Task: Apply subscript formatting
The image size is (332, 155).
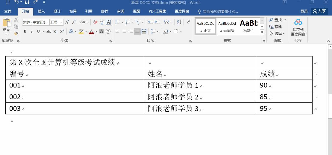Action: pyautogui.click(x=55, y=31)
